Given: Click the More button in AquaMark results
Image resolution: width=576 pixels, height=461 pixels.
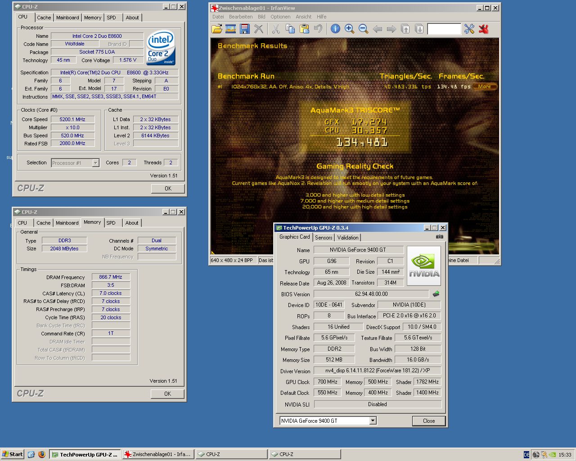Looking at the screenshot, I should click(485, 86).
